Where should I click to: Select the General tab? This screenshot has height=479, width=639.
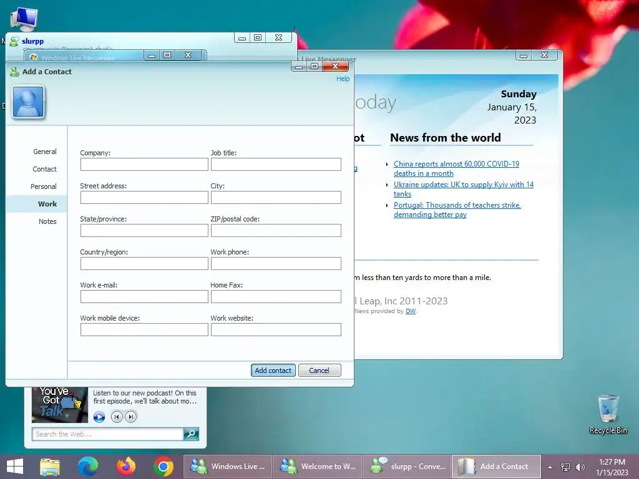tap(45, 152)
